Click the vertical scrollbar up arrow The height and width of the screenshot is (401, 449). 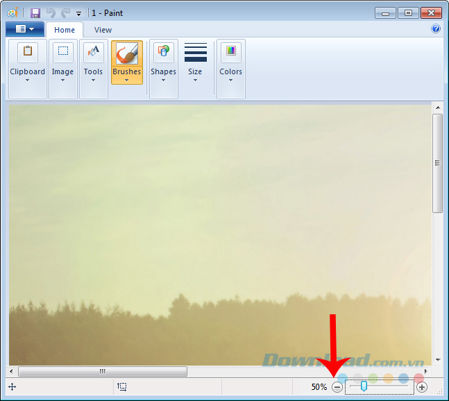click(x=438, y=108)
